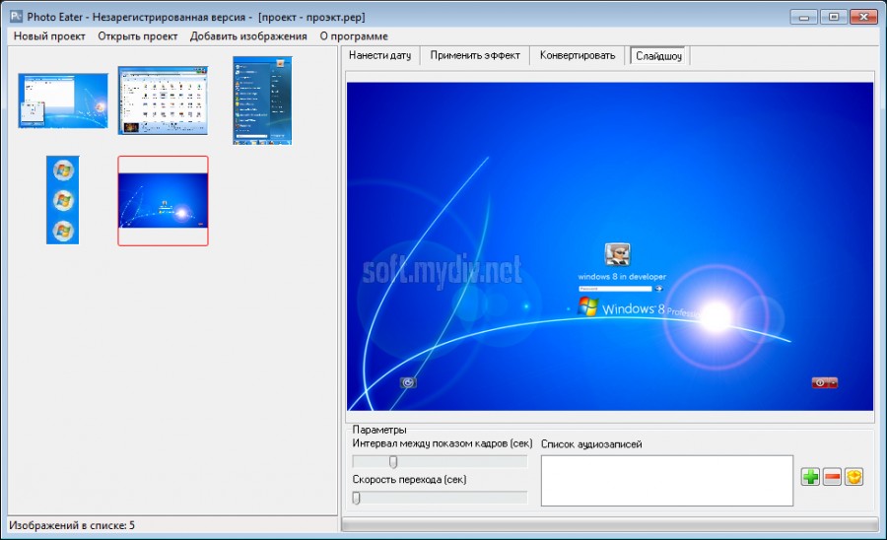Open the О программе menu
The width and height of the screenshot is (887, 540).
click(354, 36)
